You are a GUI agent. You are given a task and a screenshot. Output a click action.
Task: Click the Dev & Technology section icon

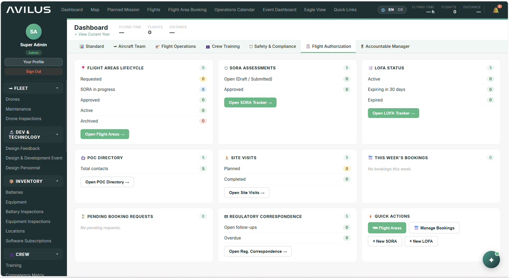11,132
